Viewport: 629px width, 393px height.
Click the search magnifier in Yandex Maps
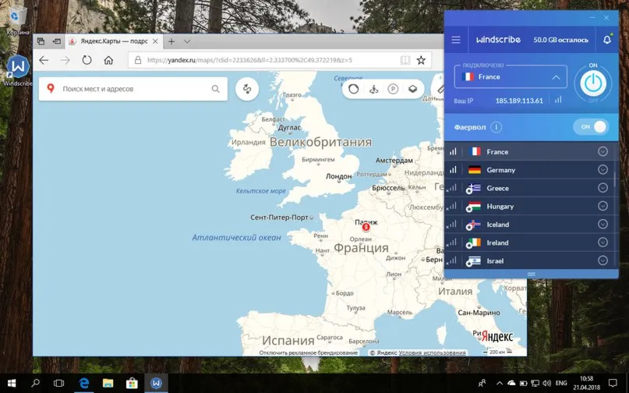[215, 89]
